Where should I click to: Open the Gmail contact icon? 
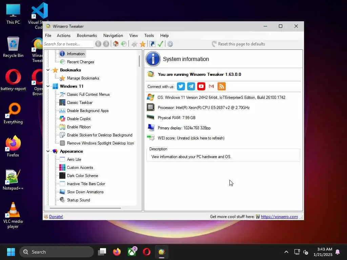tap(211, 86)
